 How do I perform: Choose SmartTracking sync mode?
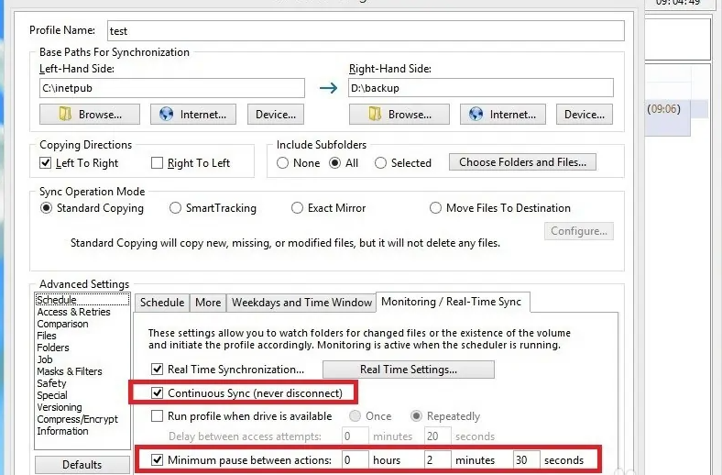coord(175,208)
